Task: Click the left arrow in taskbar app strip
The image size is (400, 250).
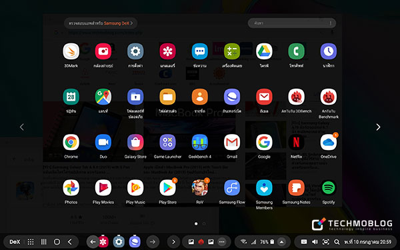Action: click(93, 242)
